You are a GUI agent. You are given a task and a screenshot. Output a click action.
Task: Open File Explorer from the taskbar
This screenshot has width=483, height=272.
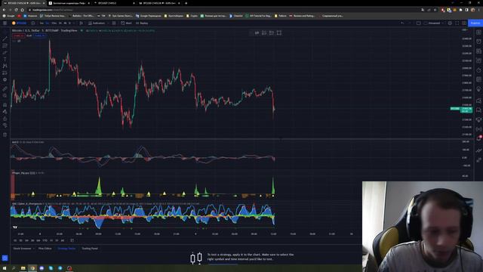pyautogui.click(x=23, y=268)
